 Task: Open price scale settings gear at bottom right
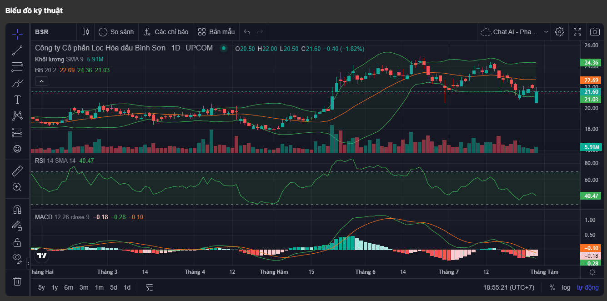coord(592,272)
